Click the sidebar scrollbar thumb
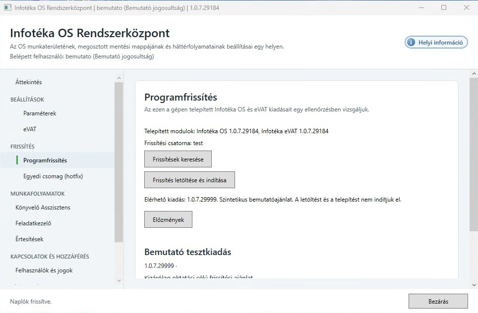The width and height of the screenshot is (478, 313). (x=119, y=162)
